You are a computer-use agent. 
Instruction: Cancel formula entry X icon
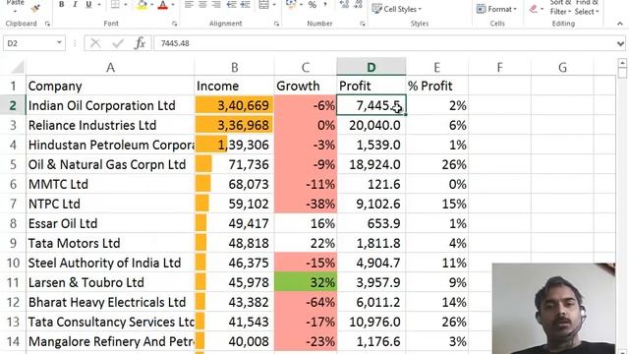point(95,43)
